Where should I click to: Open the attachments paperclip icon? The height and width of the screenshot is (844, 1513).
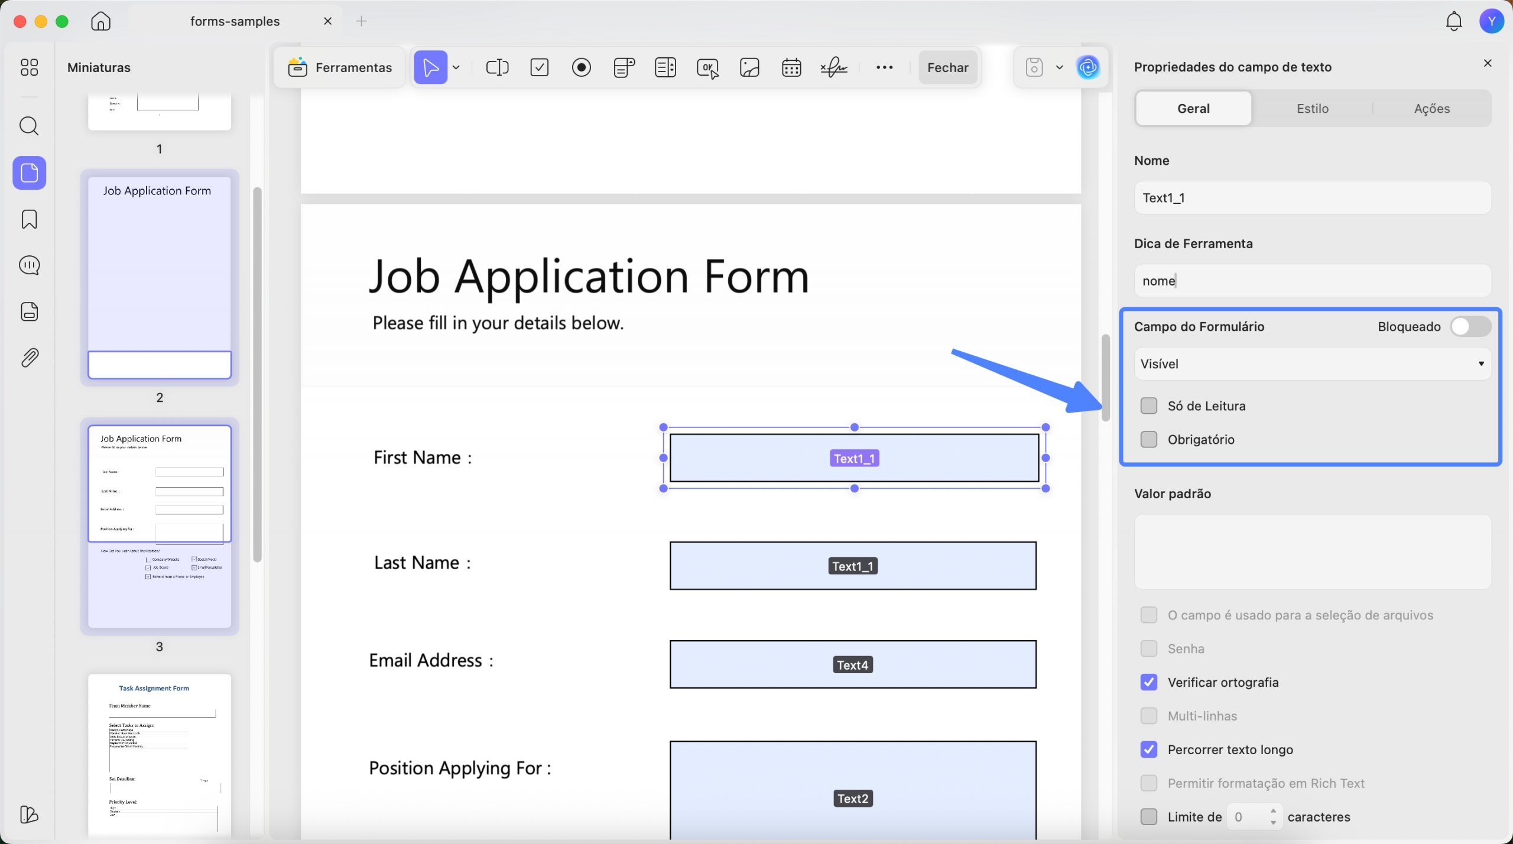(x=29, y=358)
